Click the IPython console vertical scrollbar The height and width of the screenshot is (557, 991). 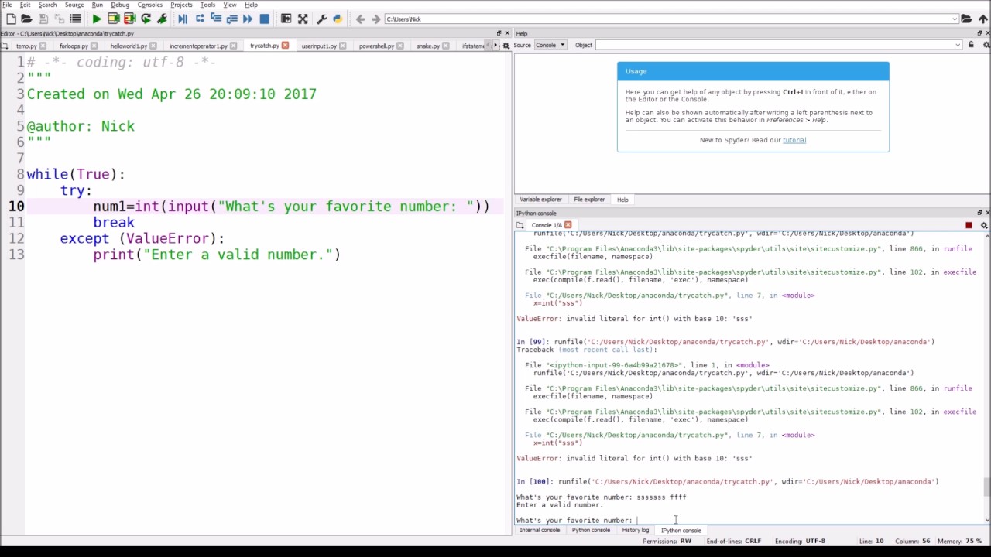[x=986, y=377]
